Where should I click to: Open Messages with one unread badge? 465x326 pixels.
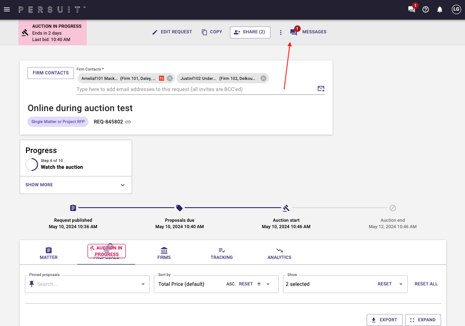point(309,32)
